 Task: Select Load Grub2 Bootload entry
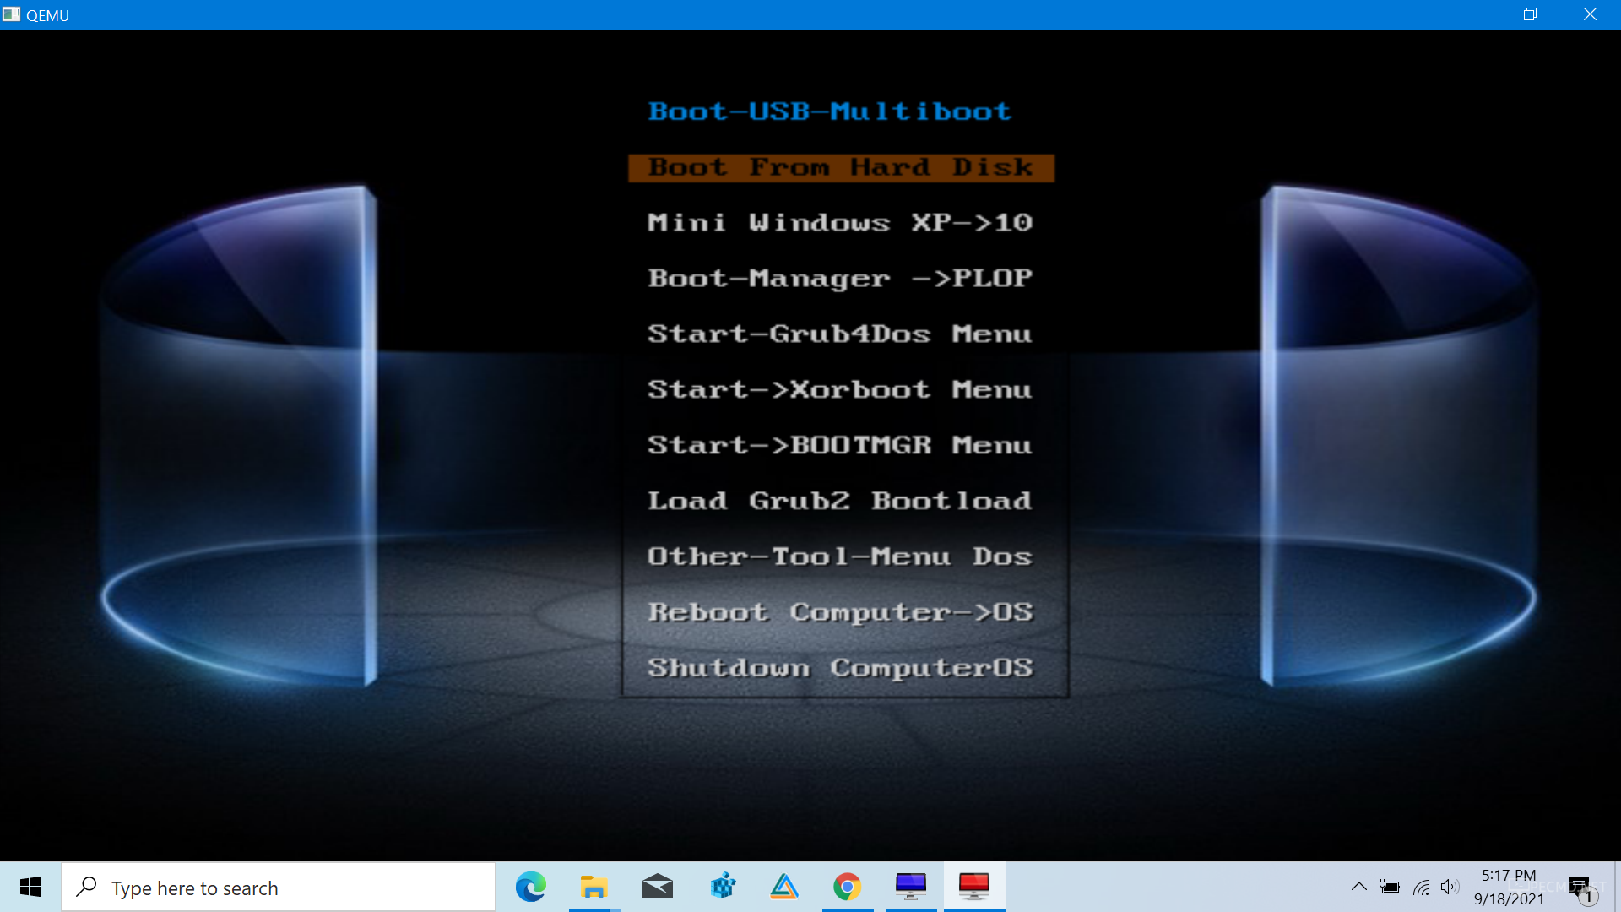[x=841, y=501]
